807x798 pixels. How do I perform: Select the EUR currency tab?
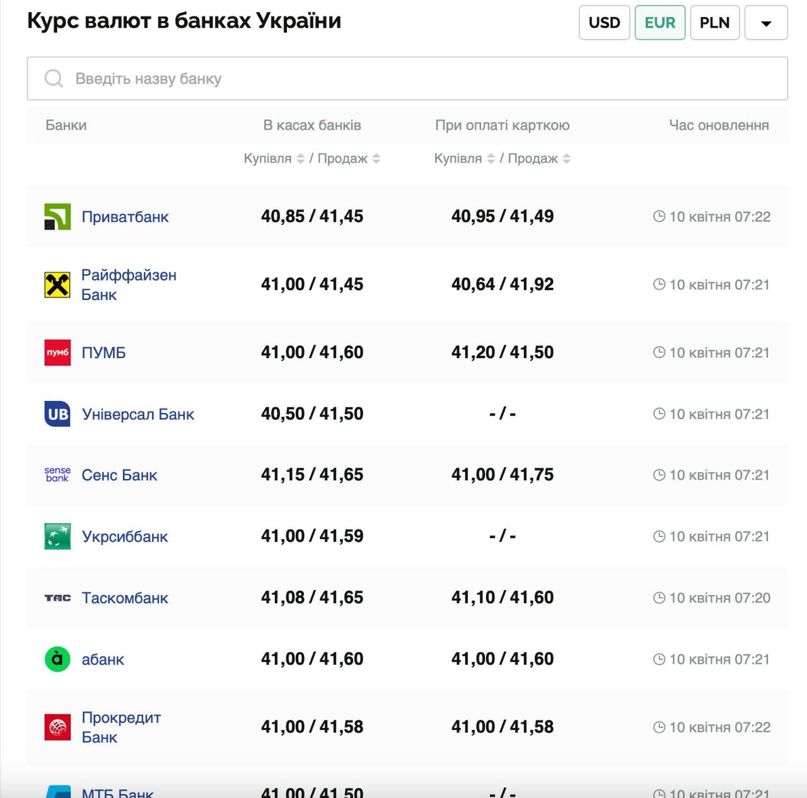pos(659,23)
